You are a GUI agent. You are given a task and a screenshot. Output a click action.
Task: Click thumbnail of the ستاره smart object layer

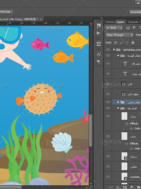pyautogui.click(x=124, y=156)
